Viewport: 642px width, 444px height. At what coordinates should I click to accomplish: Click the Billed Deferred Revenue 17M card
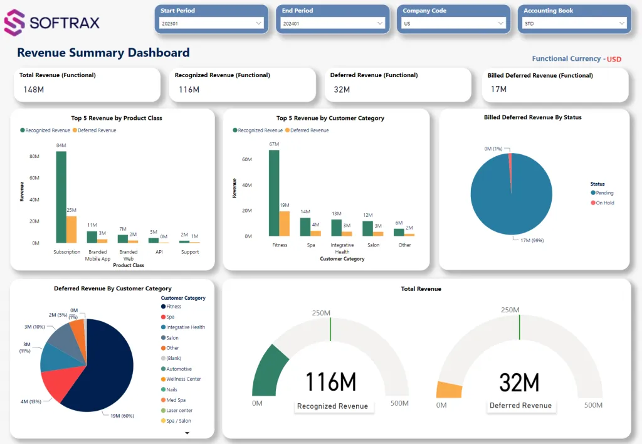click(x=554, y=84)
